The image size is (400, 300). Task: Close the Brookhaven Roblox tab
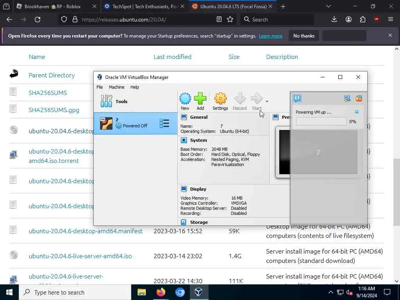[x=95, y=7]
